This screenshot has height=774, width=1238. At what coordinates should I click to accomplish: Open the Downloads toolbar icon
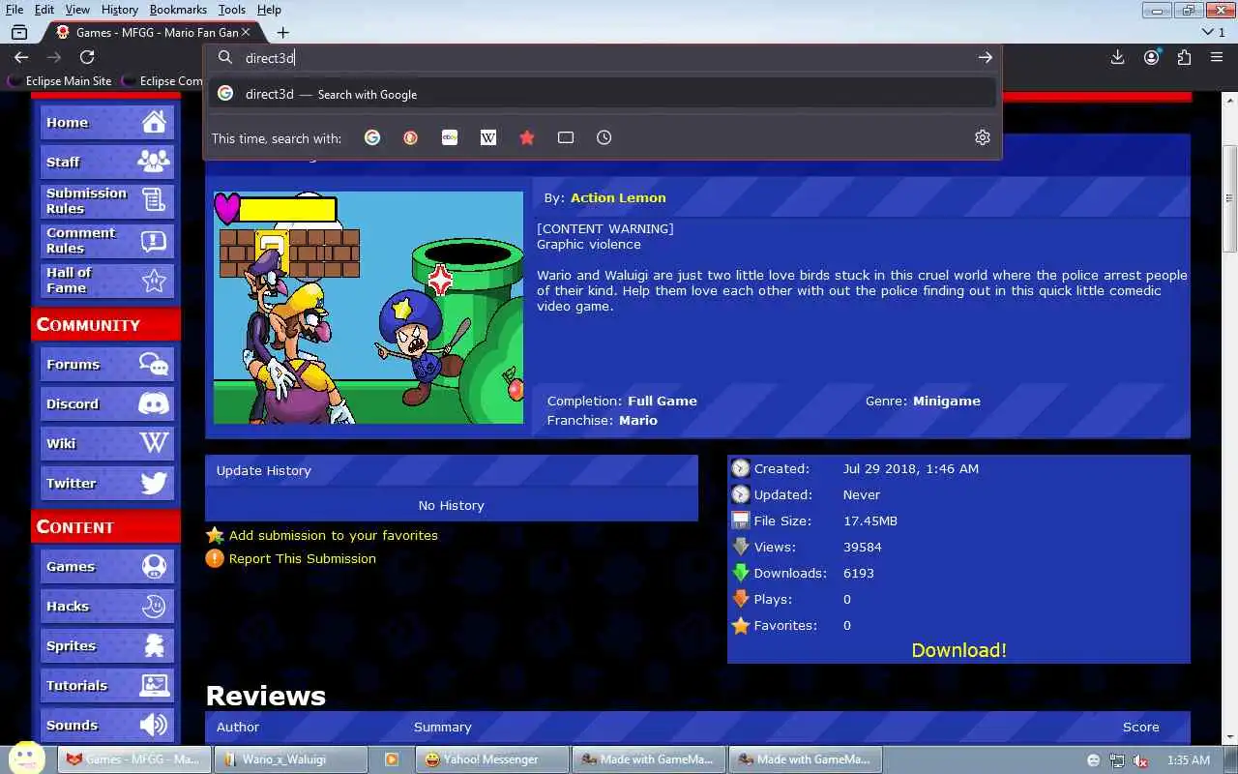1117,58
